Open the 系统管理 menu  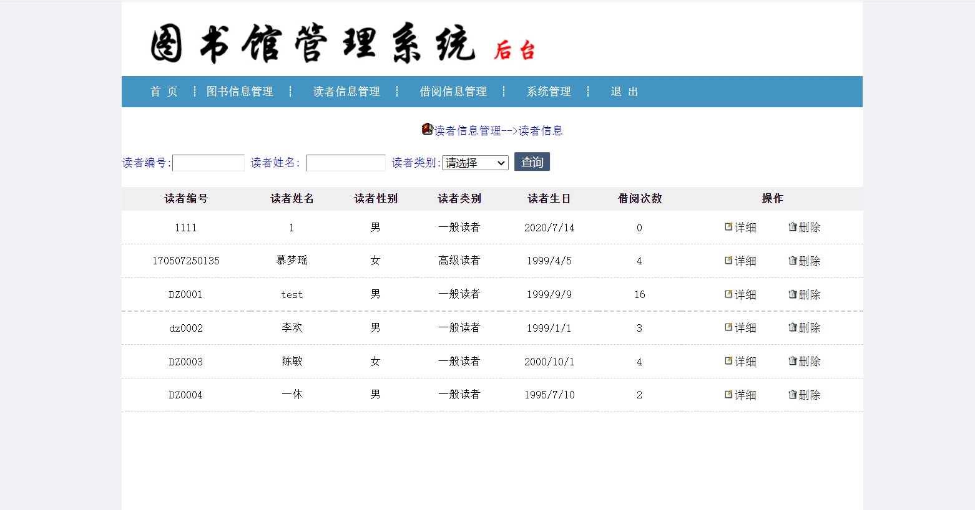[x=549, y=92]
